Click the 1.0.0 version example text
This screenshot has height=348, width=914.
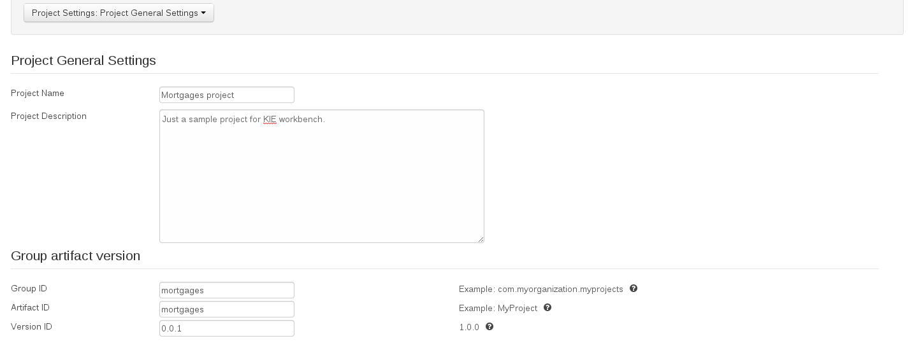469,328
